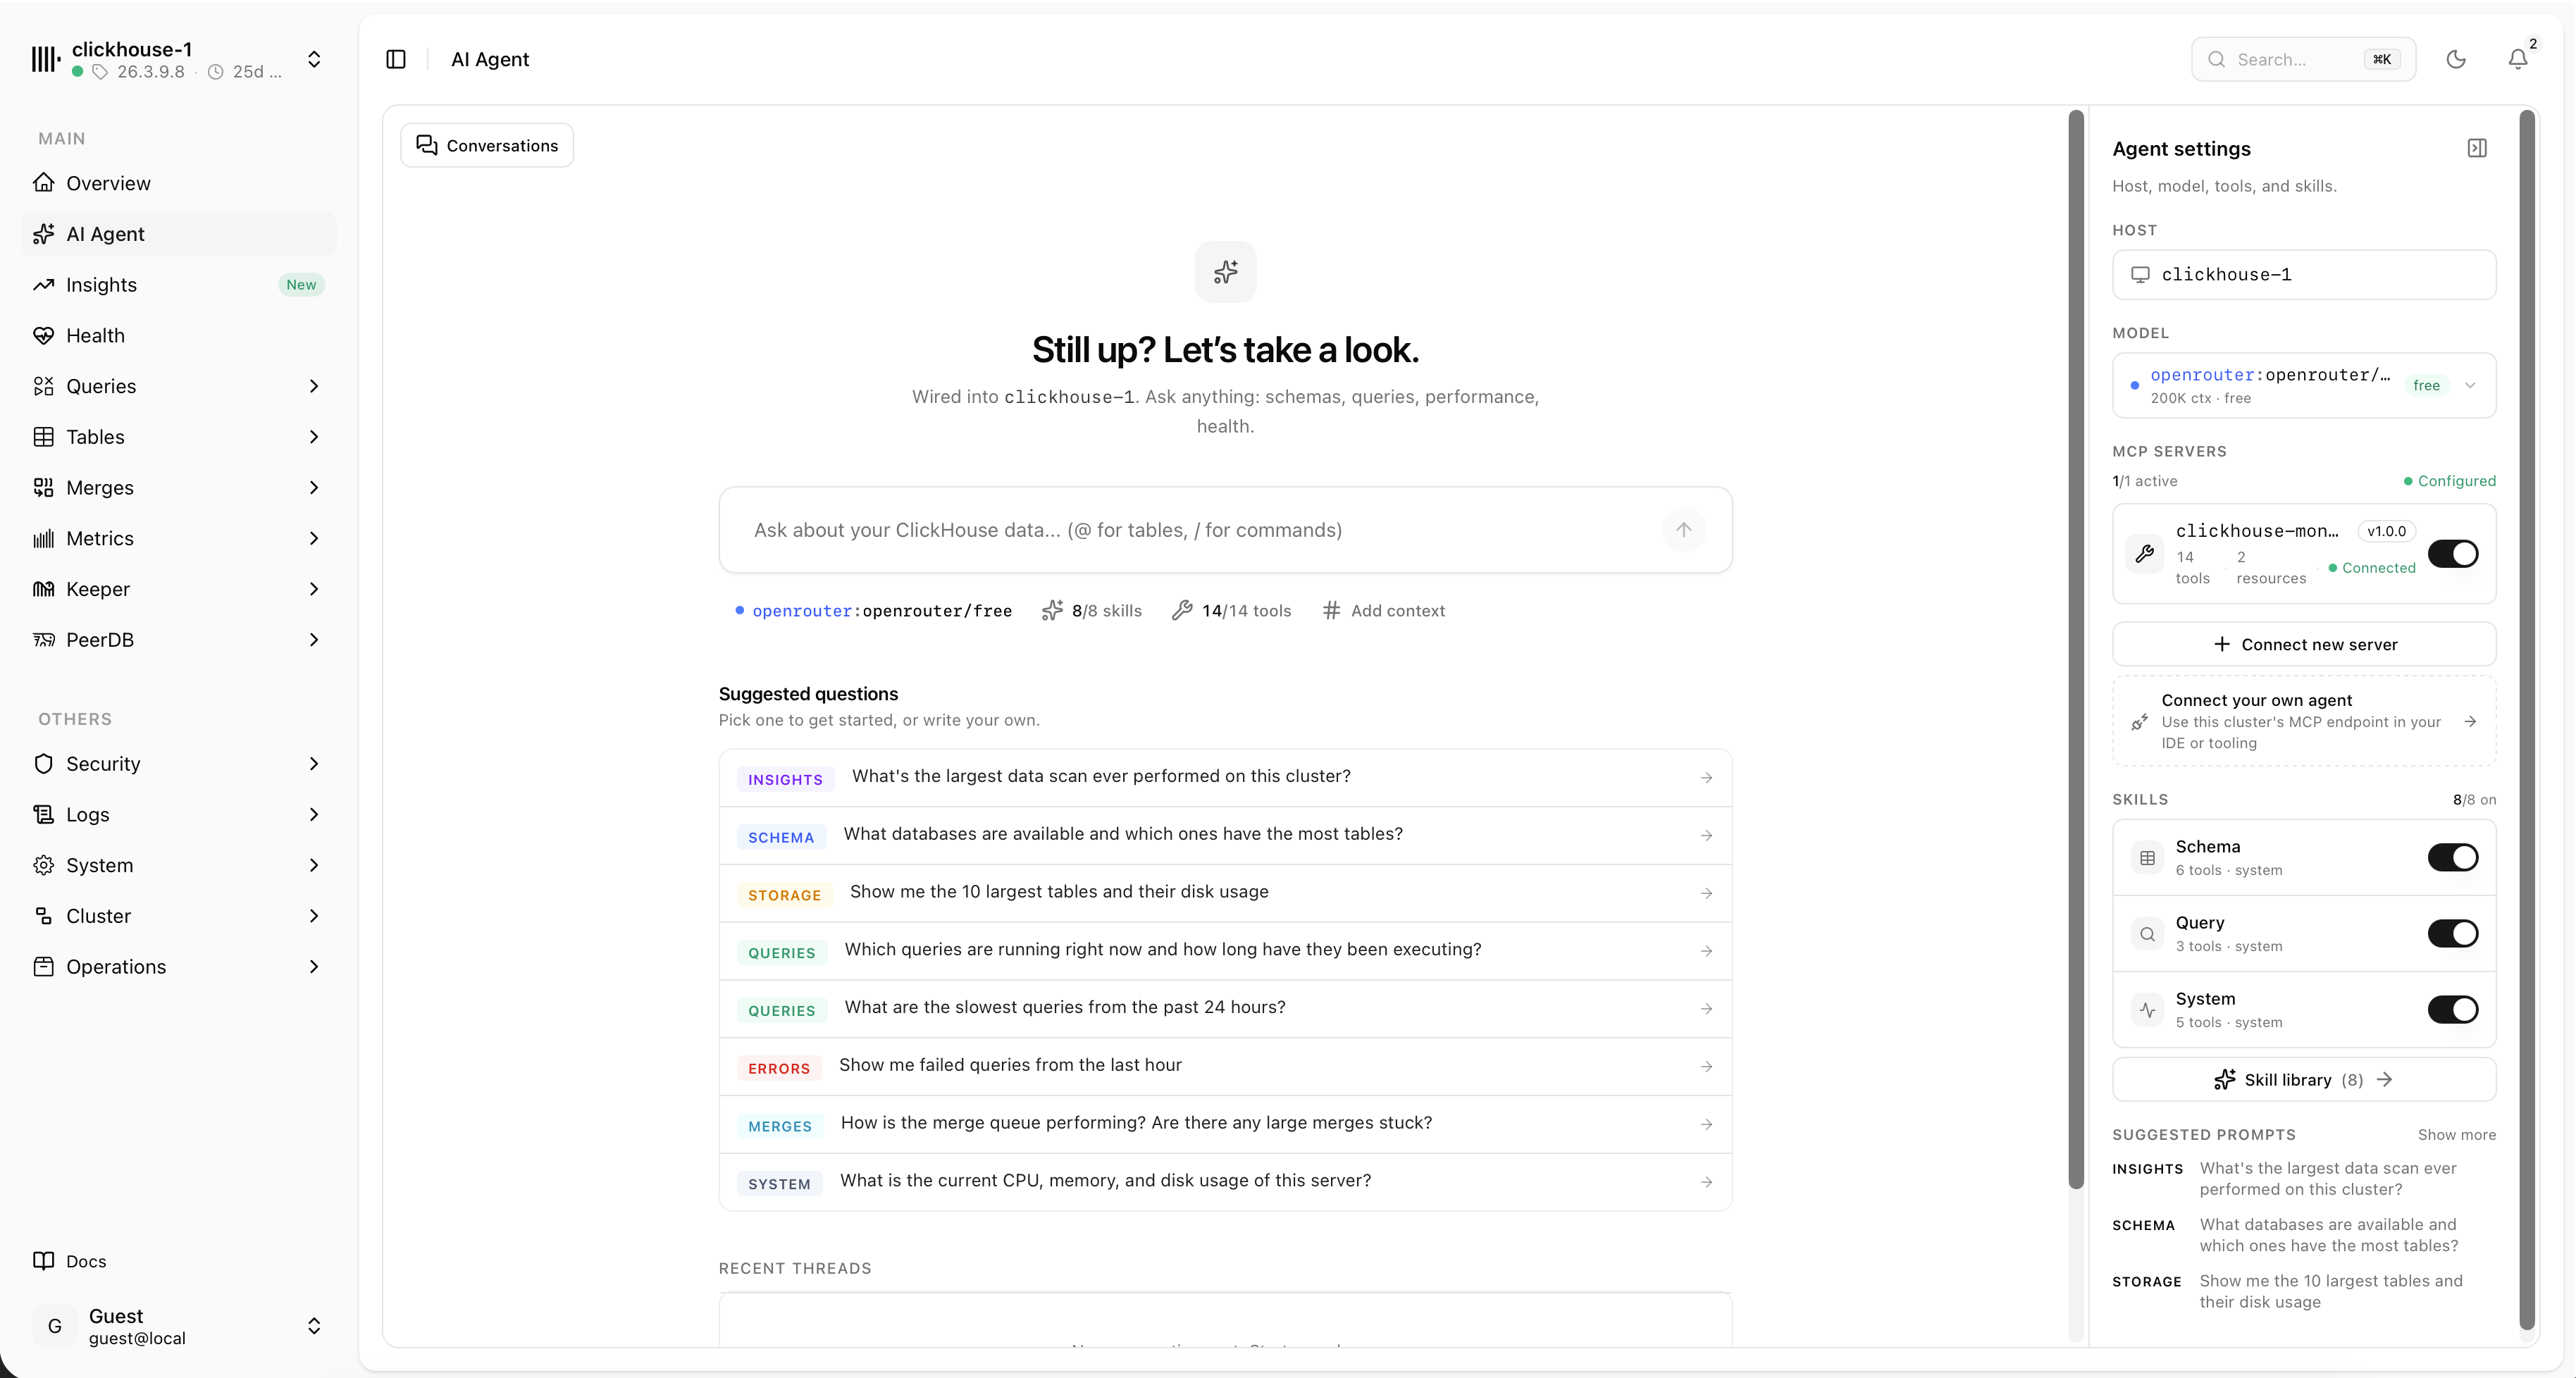Open the Skill library (8)
This screenshot has height=1378, width=2576.
tap(2304, 1080)
